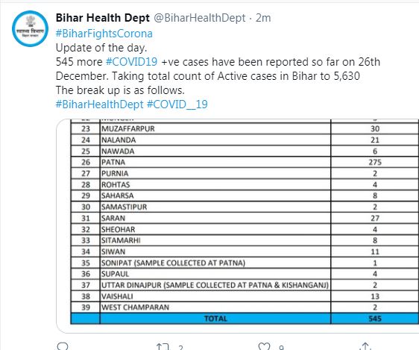Open the @BiharHealthDept handle

click(x=200, y=18)
